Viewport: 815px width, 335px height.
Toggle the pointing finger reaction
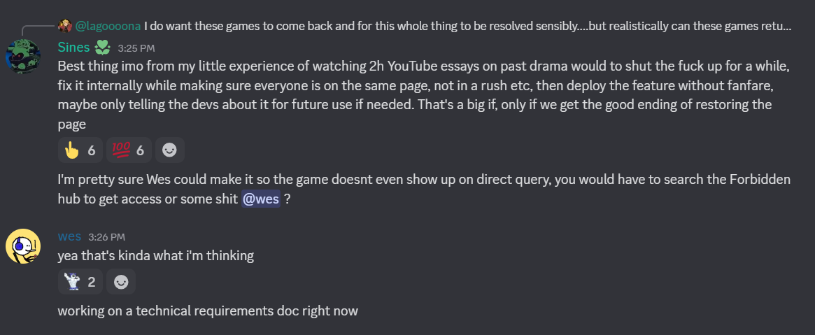(80, 150)
